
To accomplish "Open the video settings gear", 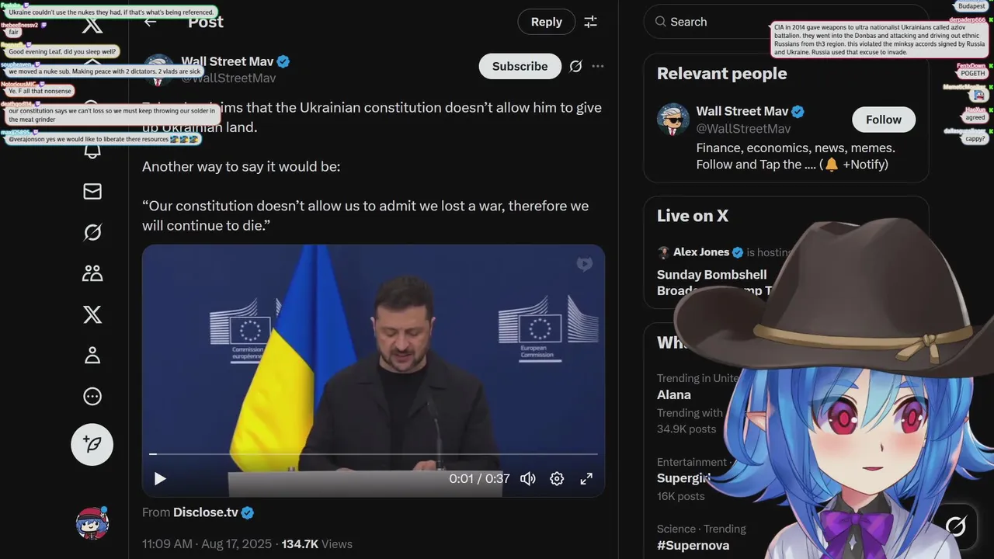I will point(557,478).
